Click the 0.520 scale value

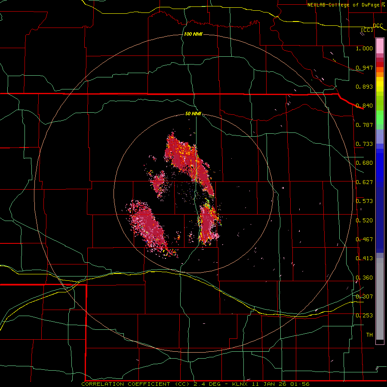pyautogui.click(x=364, y=221)
